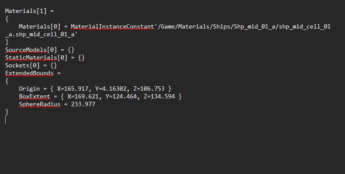
Task: Click the Y=4.16302 value
Action: (109, 89)
